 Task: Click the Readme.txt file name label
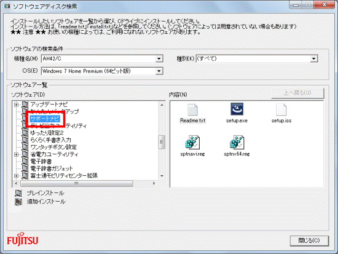[x=192, y=121]
